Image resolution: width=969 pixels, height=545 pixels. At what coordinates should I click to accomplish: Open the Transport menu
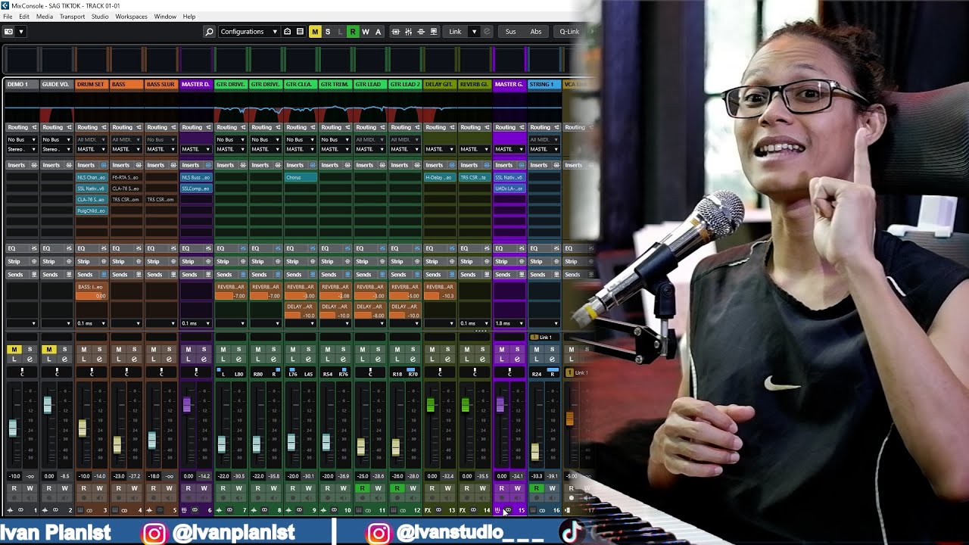tap(72, 17)
